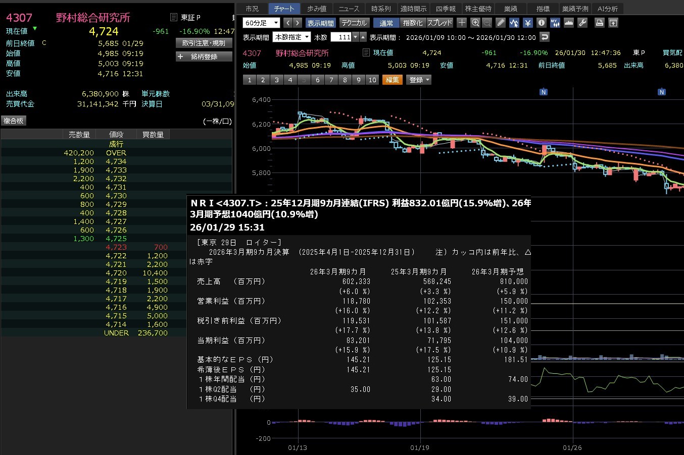Switch to the ニュース tab

[x=349, y=9]
